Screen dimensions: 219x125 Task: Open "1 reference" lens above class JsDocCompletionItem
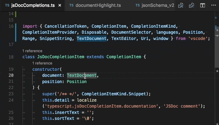(32, 51)
